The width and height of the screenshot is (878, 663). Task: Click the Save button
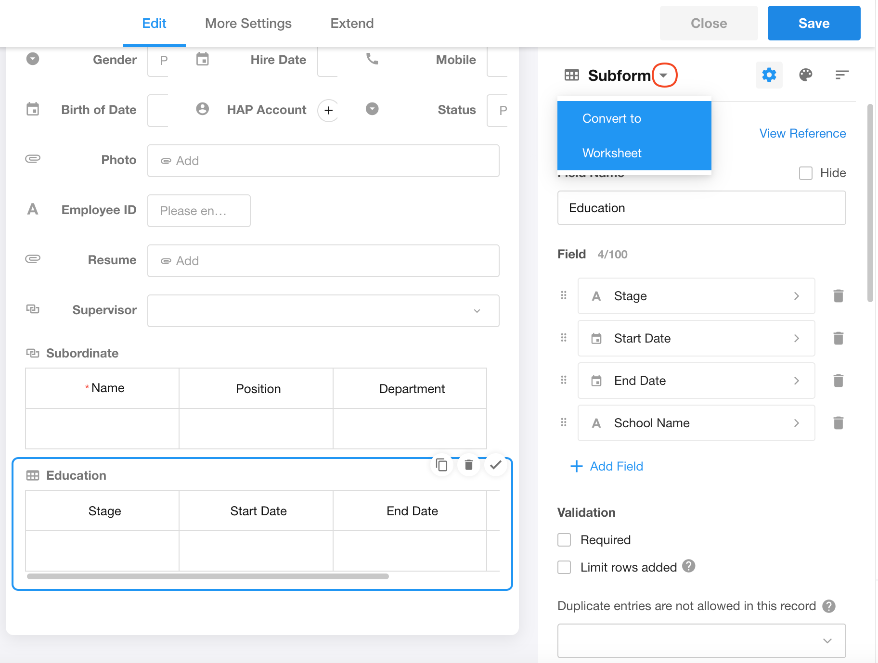813,23
